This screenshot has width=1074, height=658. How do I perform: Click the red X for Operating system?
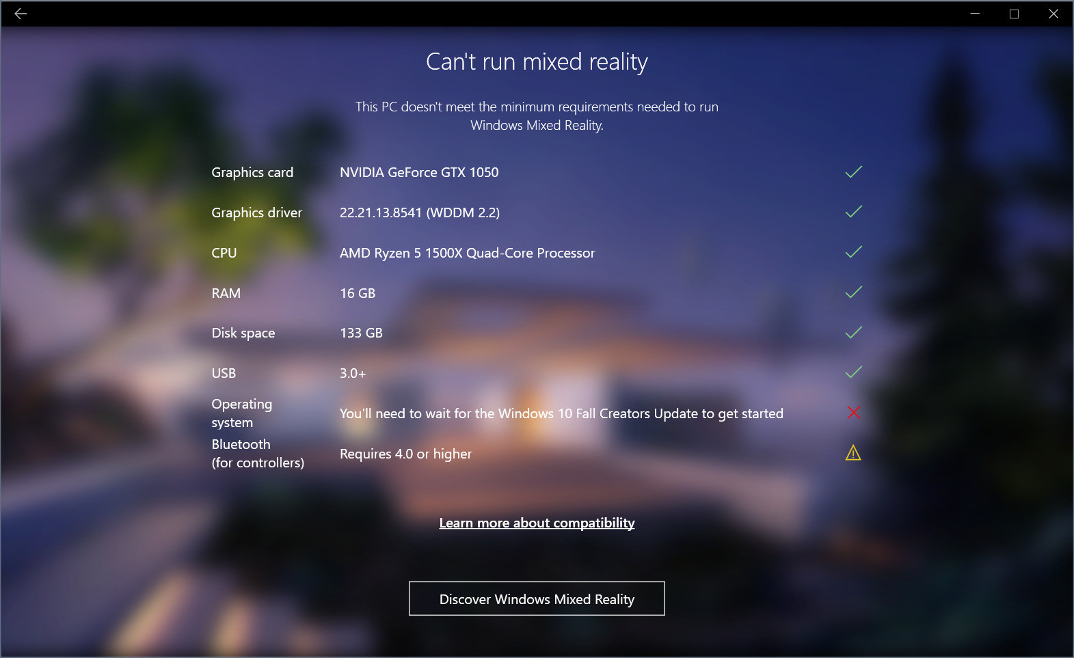click(x=853, y=413)
